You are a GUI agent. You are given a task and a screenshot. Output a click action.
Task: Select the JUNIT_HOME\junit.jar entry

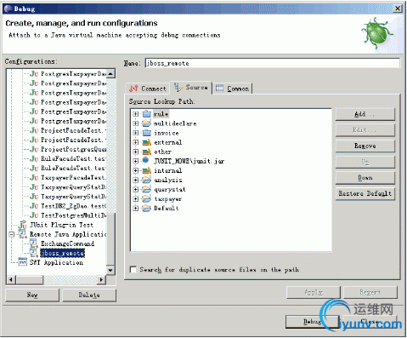point(189,161)
